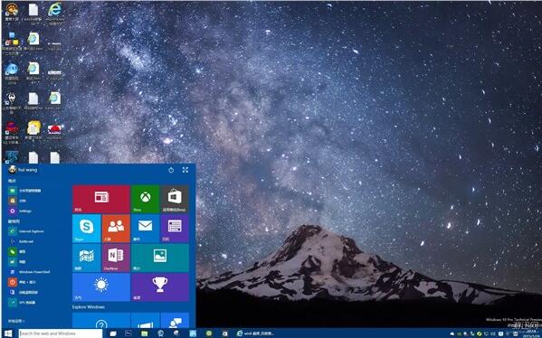
Task: Open the Documents entry in Start list
Action: (17, 201)
